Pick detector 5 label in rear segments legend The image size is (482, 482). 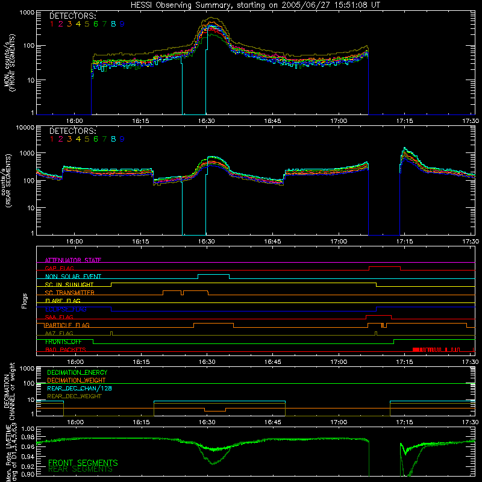(87, 139)
